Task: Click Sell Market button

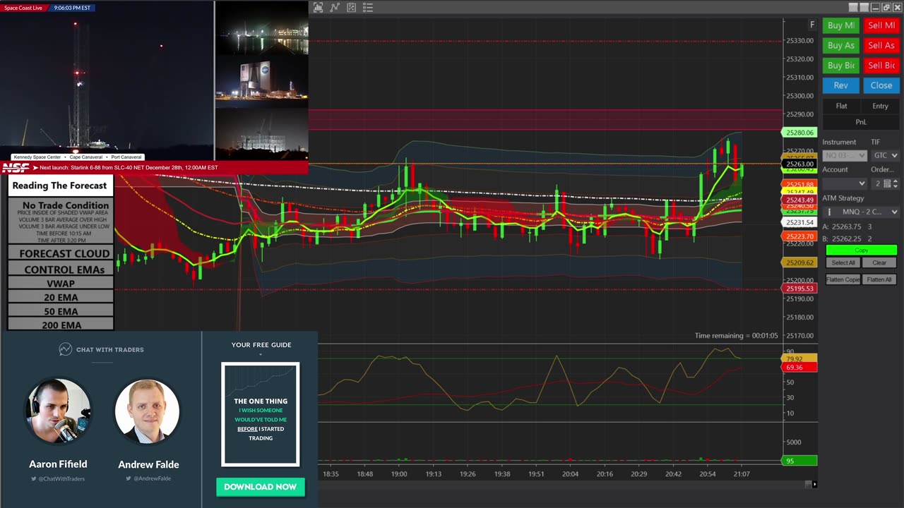Action: coord(881,25)
